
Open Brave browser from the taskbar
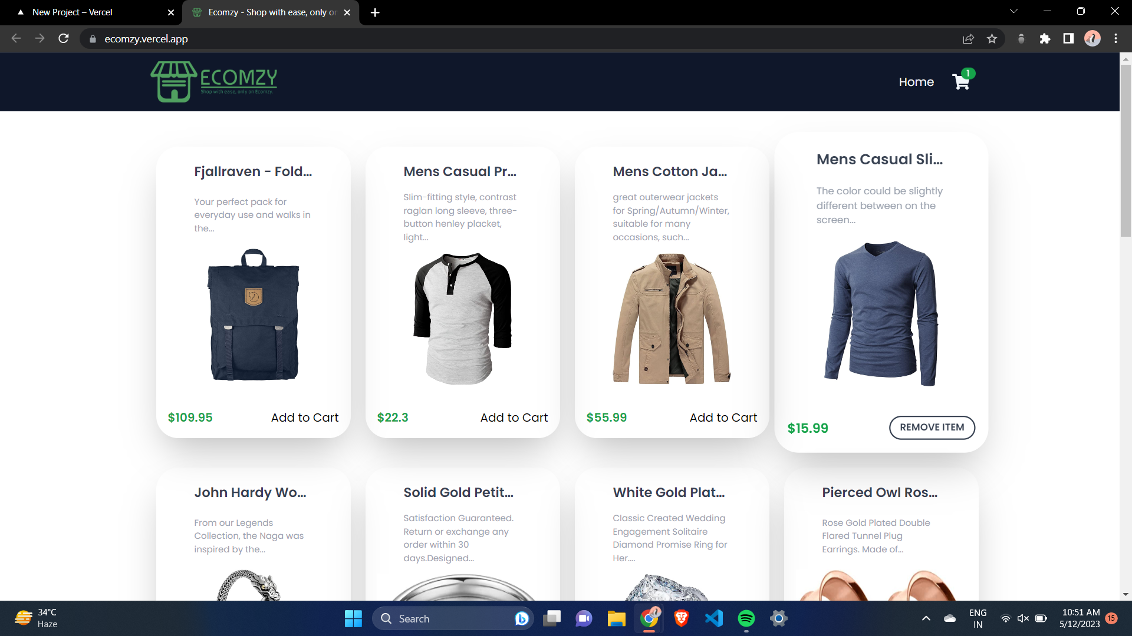click(x=681, y=618)
